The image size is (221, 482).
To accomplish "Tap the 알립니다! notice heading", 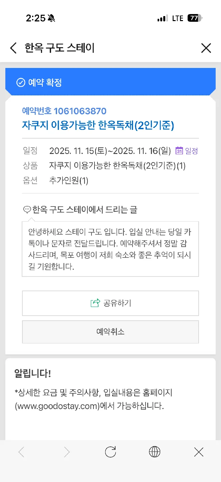I will (x=32, y=374).
